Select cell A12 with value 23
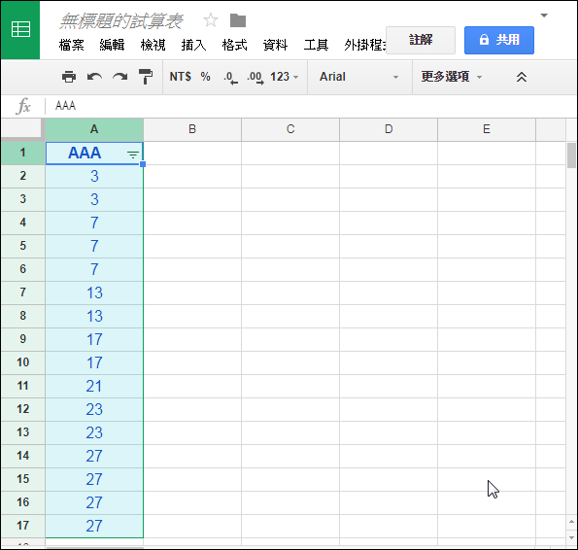578x550 pixels. (94, 409)
